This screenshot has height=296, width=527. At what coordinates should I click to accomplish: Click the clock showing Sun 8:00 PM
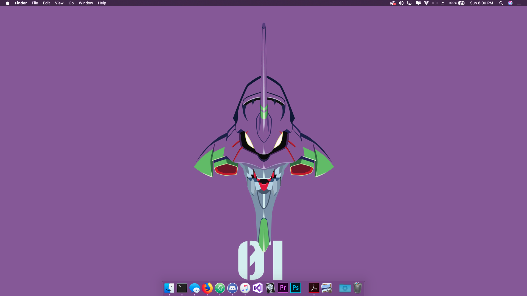(481, 3)
